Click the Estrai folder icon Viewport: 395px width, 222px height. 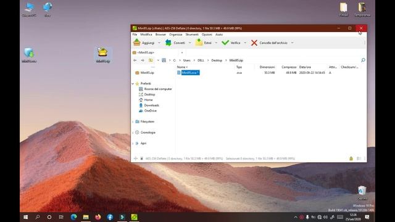point(199,43)
